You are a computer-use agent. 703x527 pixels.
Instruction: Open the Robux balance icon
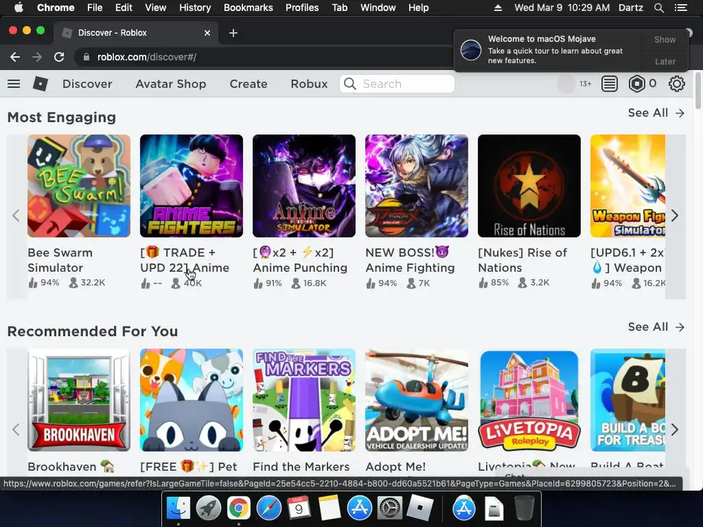pyautogui.click(x=636, y=84)
